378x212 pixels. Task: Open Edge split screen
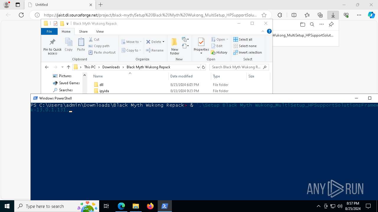pos(294,15)
